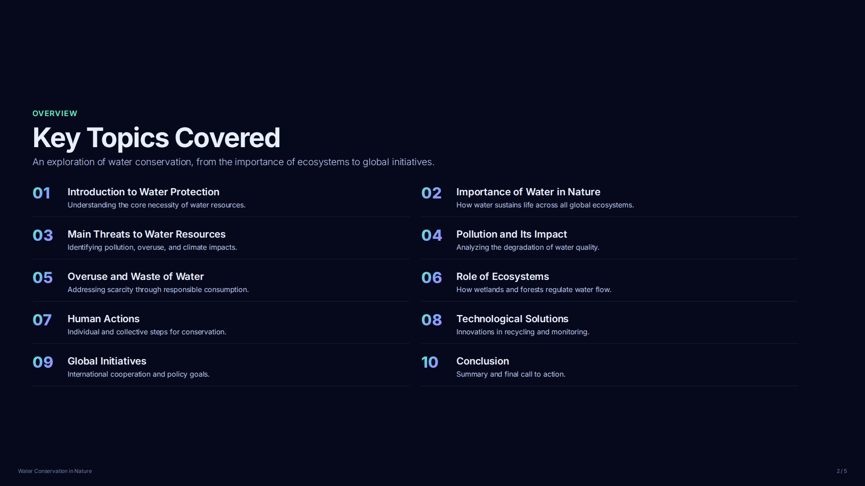This screenshot has width=865, height=486.
Task: Select the Human Actions topic
Action: coord(104,319)
